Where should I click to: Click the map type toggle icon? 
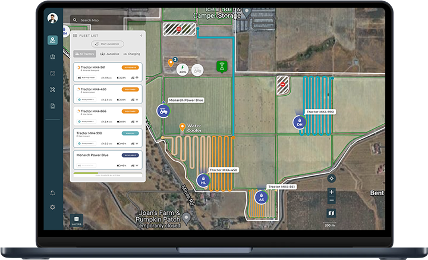coord(332,212)
